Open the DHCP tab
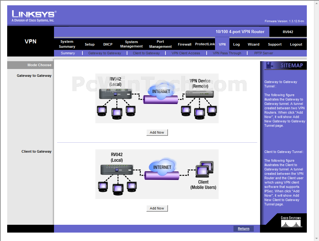Image resolution: width=319 pixels, height=241 pixels. click(108, 44)
